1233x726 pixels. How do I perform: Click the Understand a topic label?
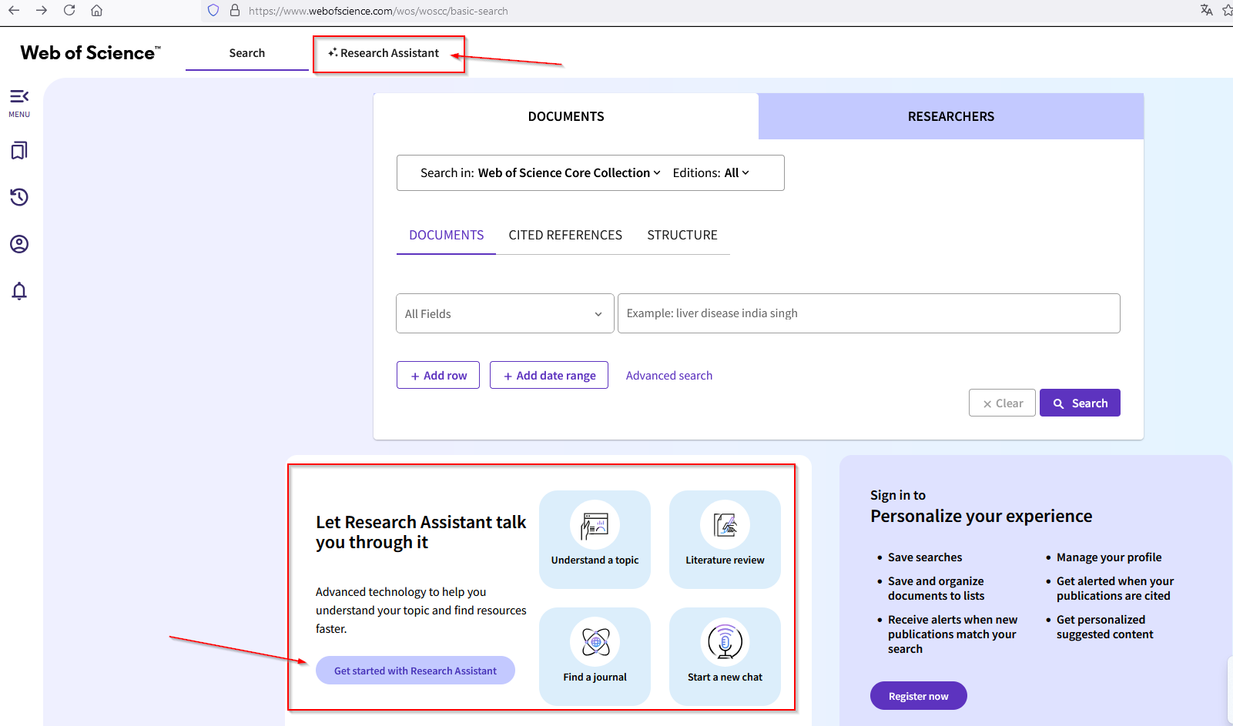coord(595,560)
